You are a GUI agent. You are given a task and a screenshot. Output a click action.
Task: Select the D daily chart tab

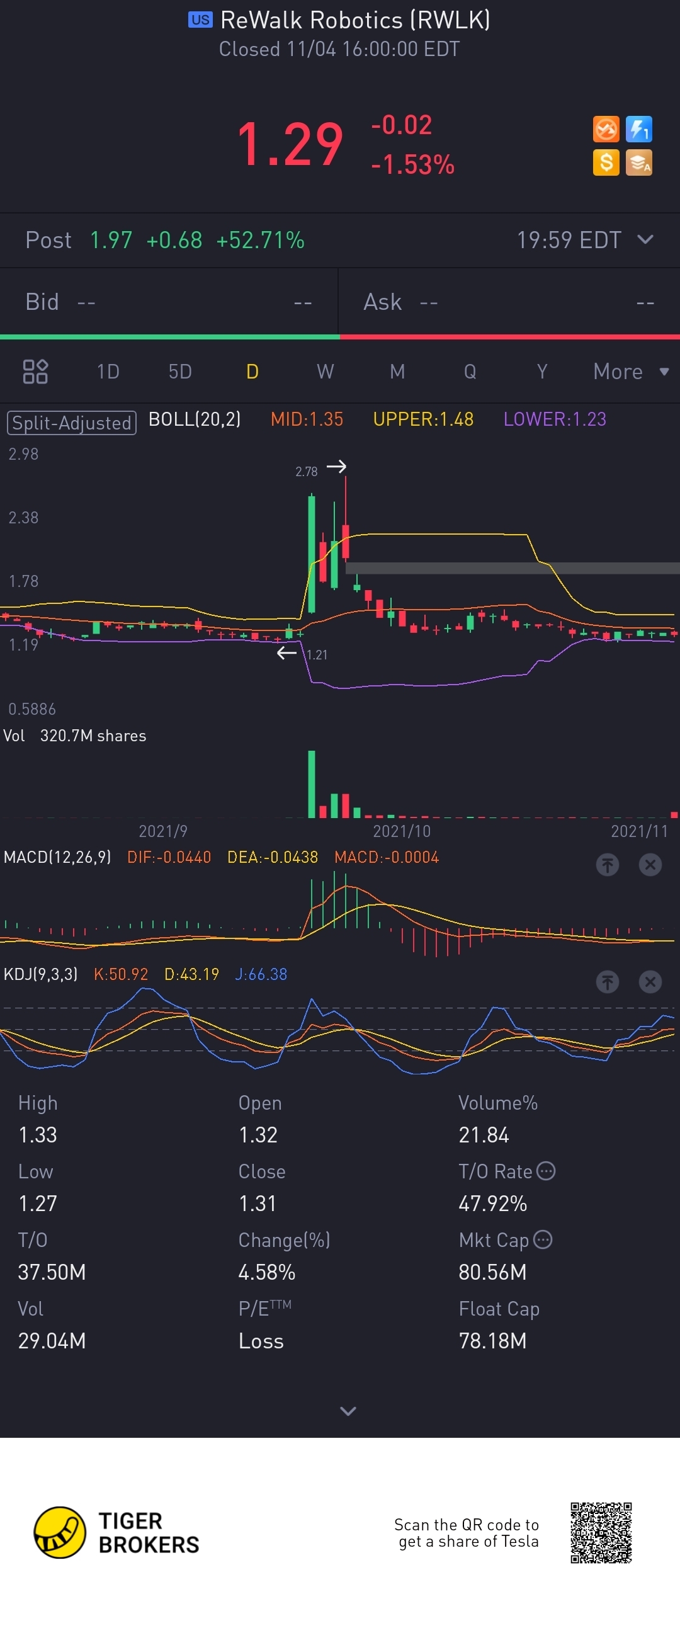pos(252,372)
